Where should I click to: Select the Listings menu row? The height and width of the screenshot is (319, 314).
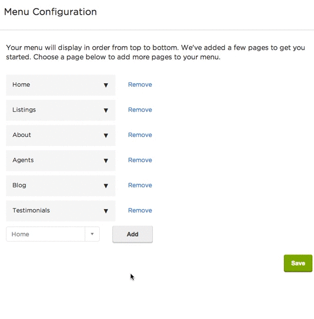click(61, 110)
